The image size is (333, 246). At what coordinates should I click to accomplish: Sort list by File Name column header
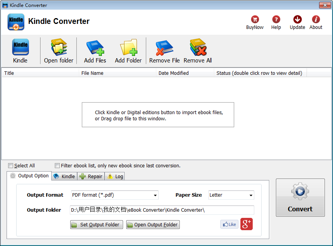(117, 73)
